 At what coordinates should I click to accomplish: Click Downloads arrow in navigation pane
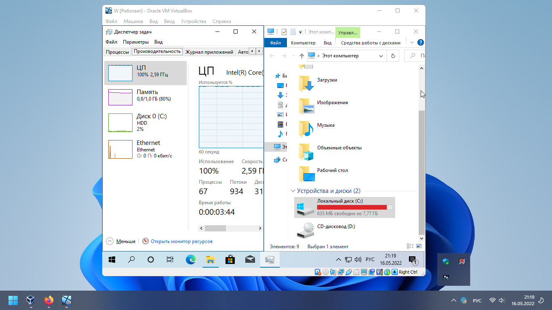click(x=280, y=95)
